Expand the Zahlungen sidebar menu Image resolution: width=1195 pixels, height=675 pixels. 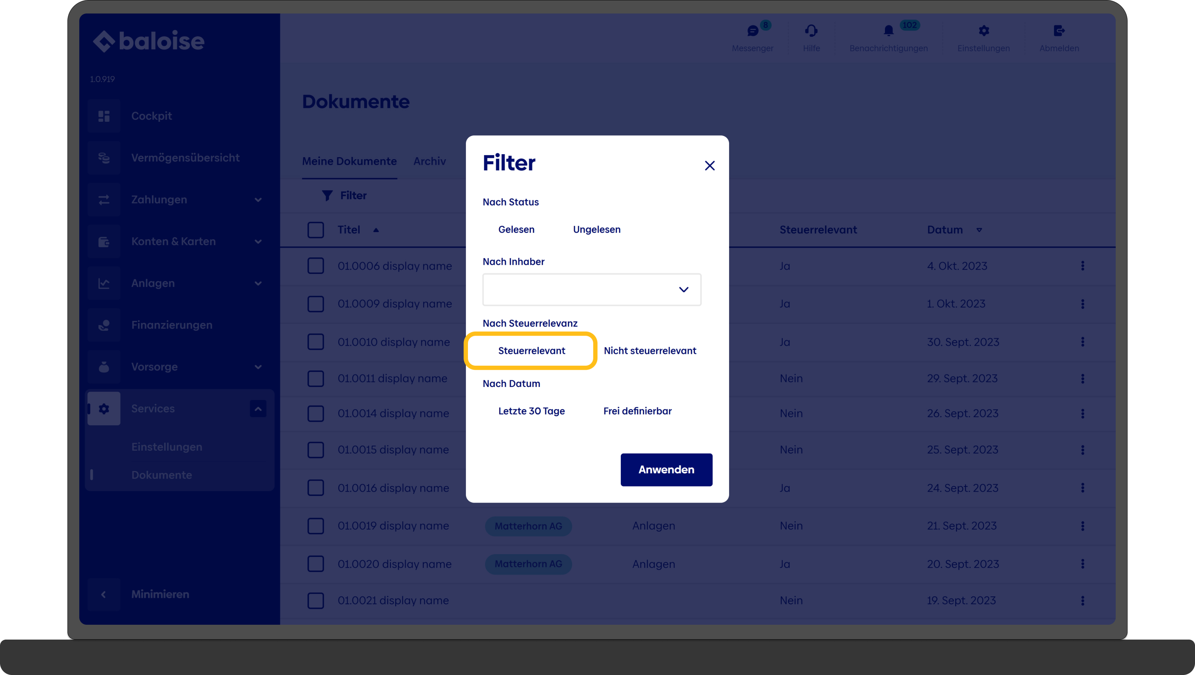click(x=258, y=200)
